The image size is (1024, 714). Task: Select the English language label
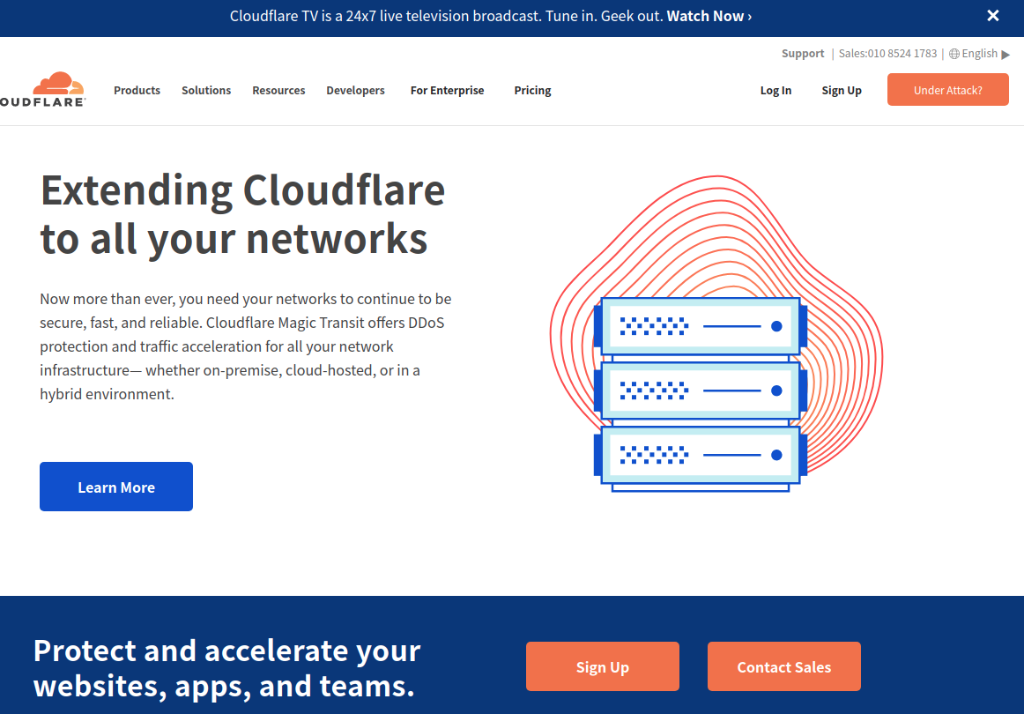pos(980,54)
